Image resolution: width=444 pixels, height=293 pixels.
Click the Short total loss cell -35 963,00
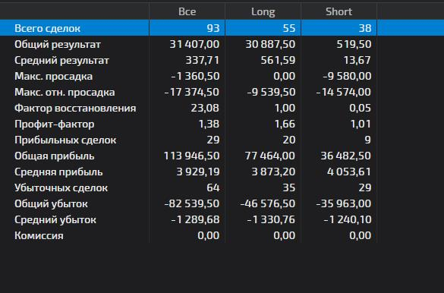tap(344, 203)
